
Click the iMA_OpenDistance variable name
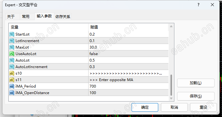pos(33,93)
